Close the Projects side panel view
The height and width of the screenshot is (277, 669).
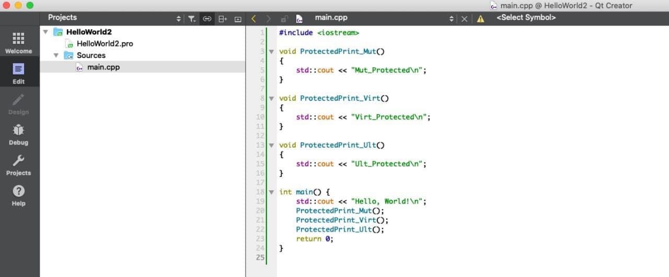pyautogui.click(x=238, y=19)
